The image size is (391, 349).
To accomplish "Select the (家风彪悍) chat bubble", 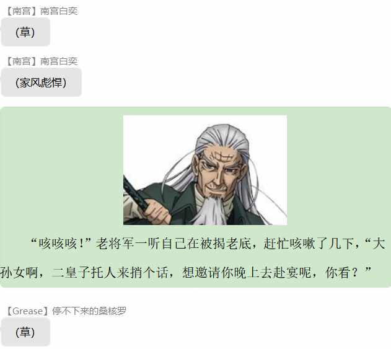I will [x=41, y=82].
